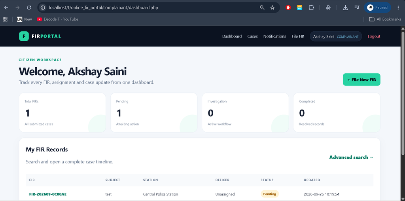Screen dimensions: 405x201
Task: Open the Chrome three-dot menu
Action: (x=398, y=8)
